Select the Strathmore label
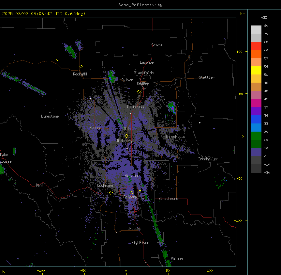 (x=168, y=199)
